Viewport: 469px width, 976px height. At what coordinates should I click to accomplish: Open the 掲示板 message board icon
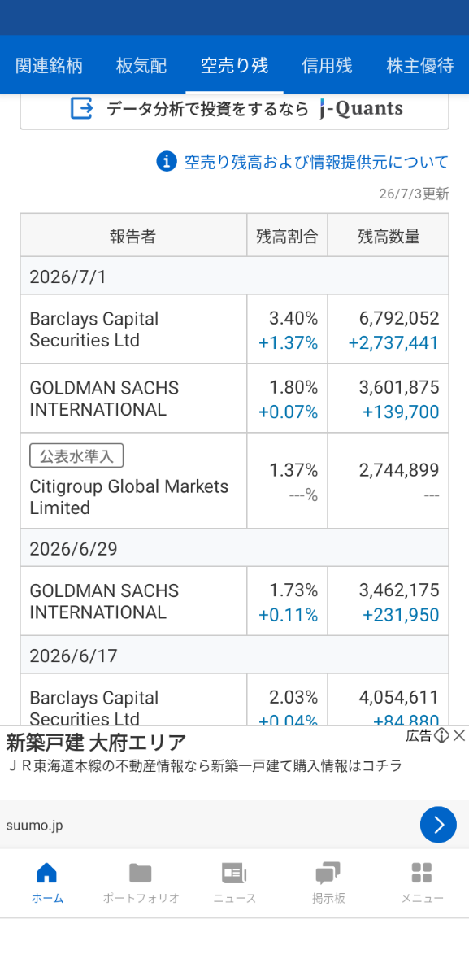click(328, 874)
